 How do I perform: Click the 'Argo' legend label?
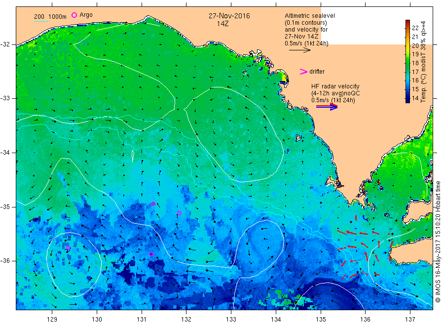click(x=86, y=15)
